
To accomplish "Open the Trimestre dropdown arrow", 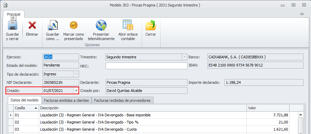I will [x=184, y=57].
